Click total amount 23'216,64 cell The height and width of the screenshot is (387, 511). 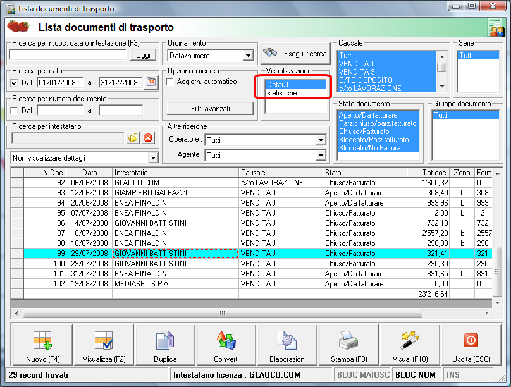[428, 294]
